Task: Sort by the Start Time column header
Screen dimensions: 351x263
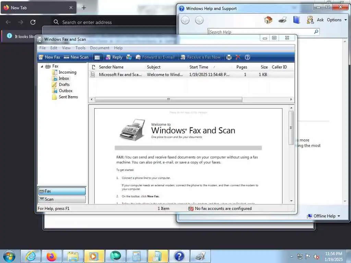Action: tap(199, 67)
